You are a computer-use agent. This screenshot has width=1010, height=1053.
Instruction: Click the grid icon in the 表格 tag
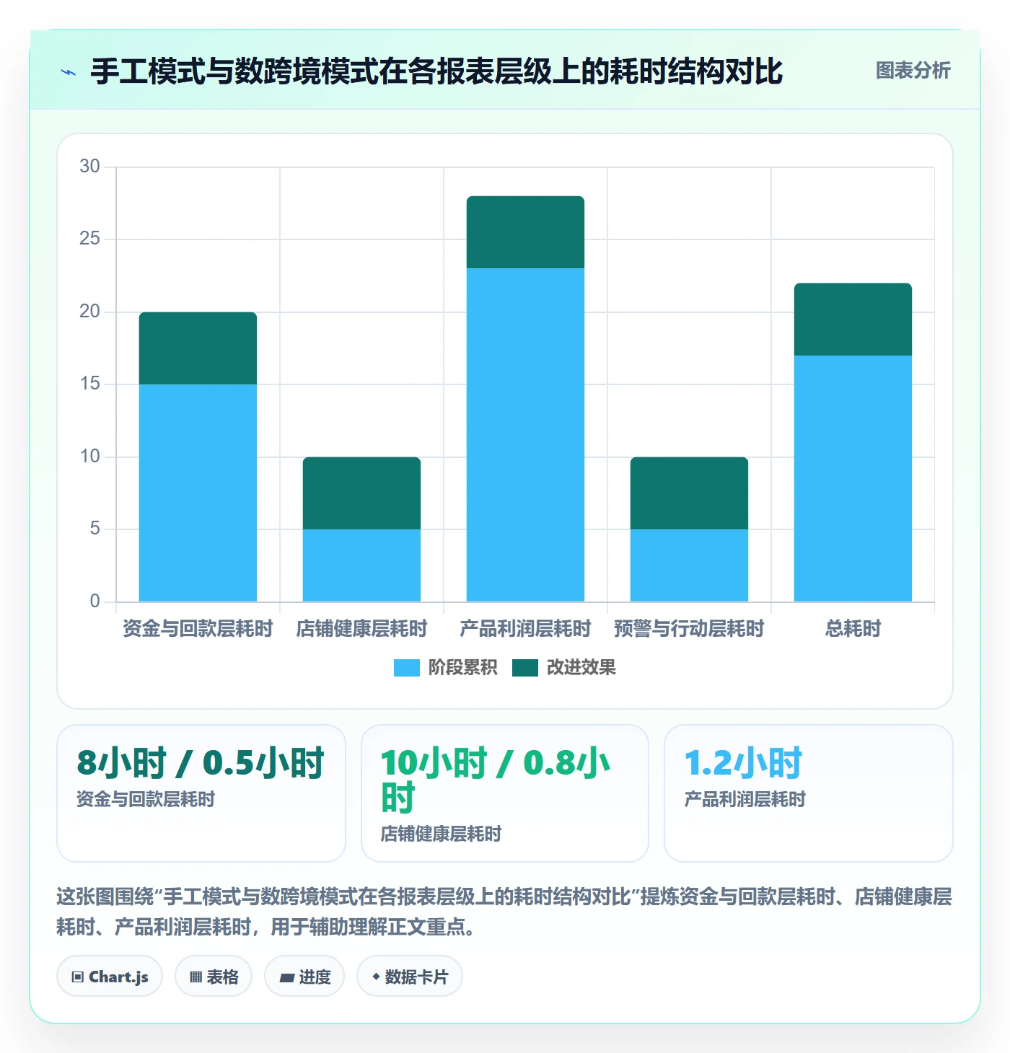(x=196, y=977)
